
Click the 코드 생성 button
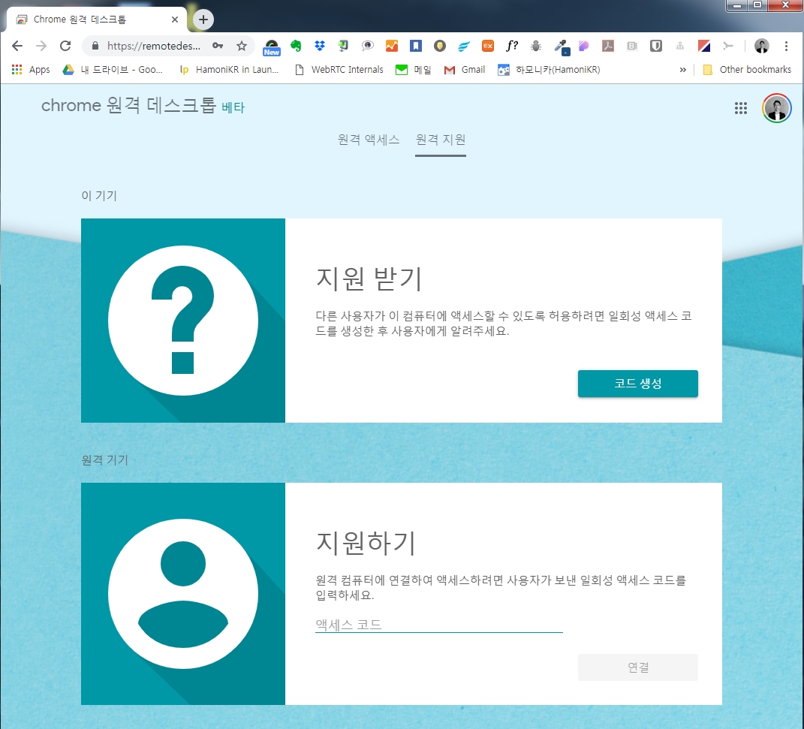tap(637, 384)
